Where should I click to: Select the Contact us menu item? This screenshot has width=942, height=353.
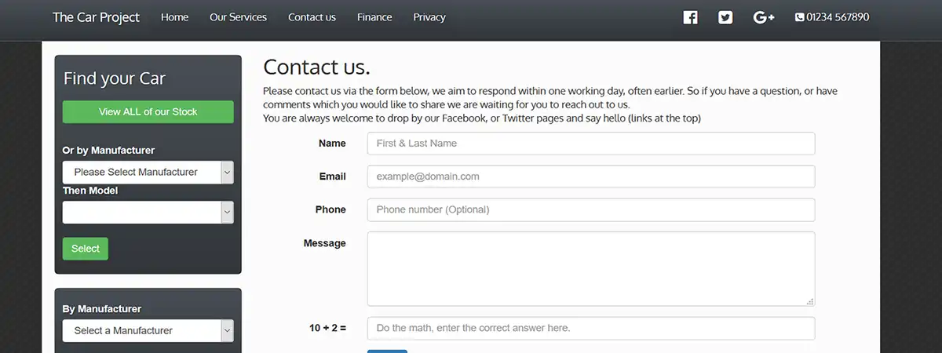point(312,17)
